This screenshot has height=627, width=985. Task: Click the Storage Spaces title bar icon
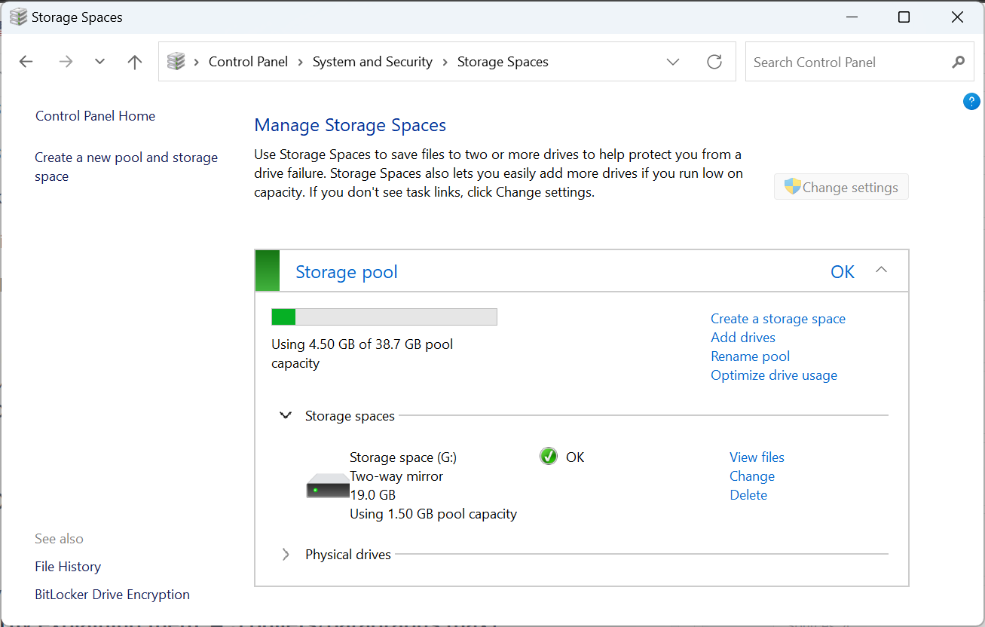[17, 16]
